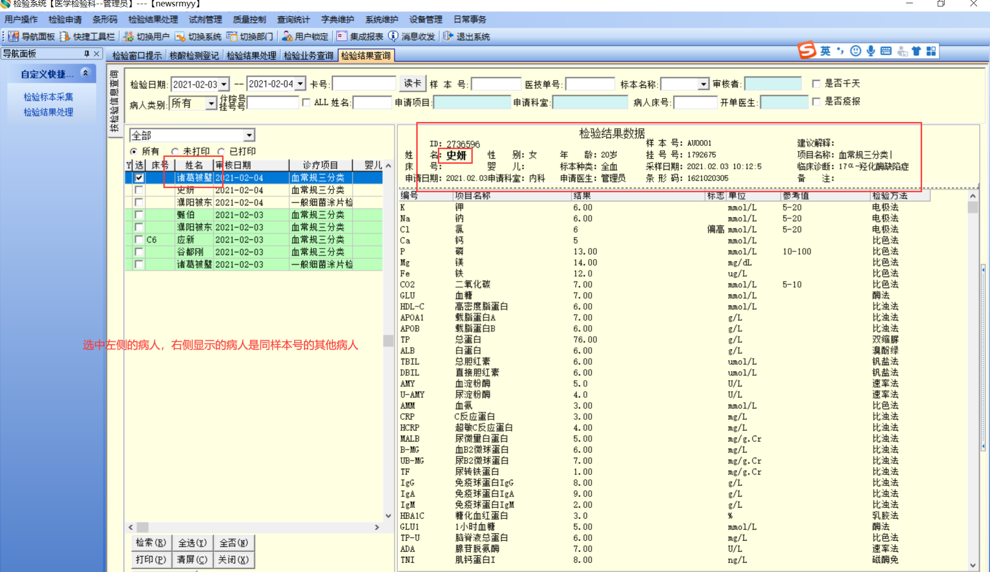The width and height of the screenshot is (990, 572).
Task: Click the 用户锁定 toolbar icon
Action: 287,37
